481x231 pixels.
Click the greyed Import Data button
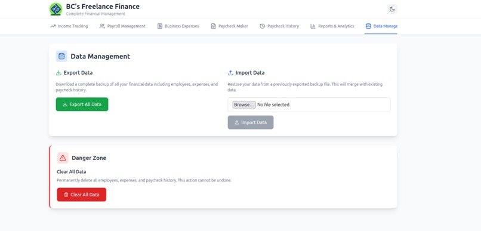pyautogui.click(x=251, y=122)
